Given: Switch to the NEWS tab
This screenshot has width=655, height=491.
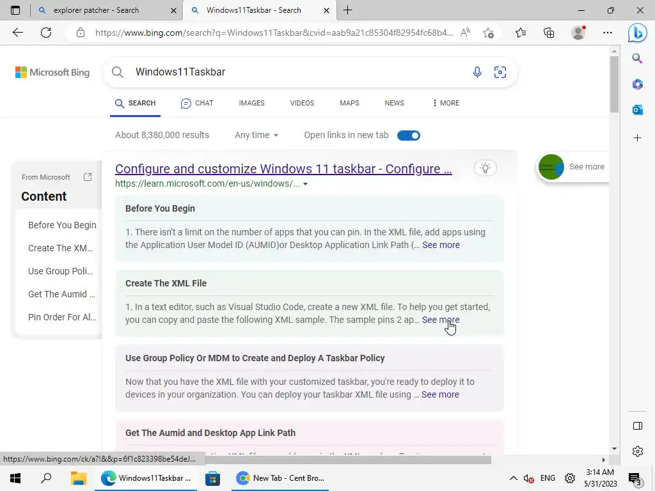Looking at the screenshot, I should click(394, 103).
